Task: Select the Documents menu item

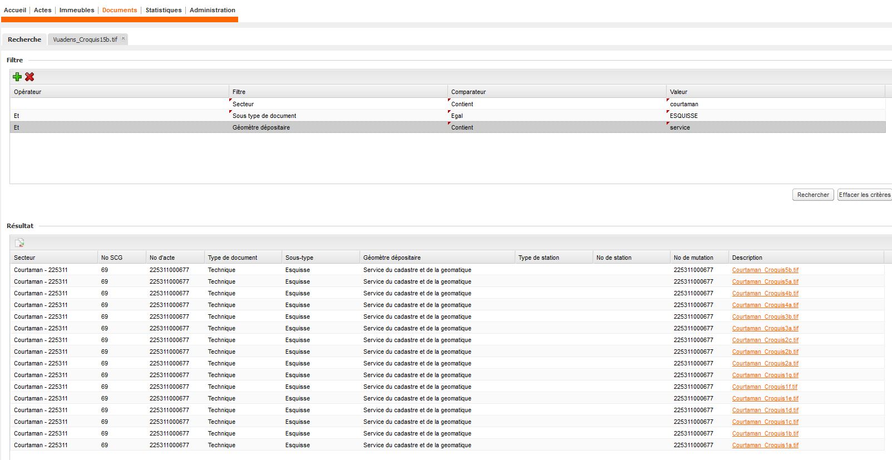Action: (120, 10)
